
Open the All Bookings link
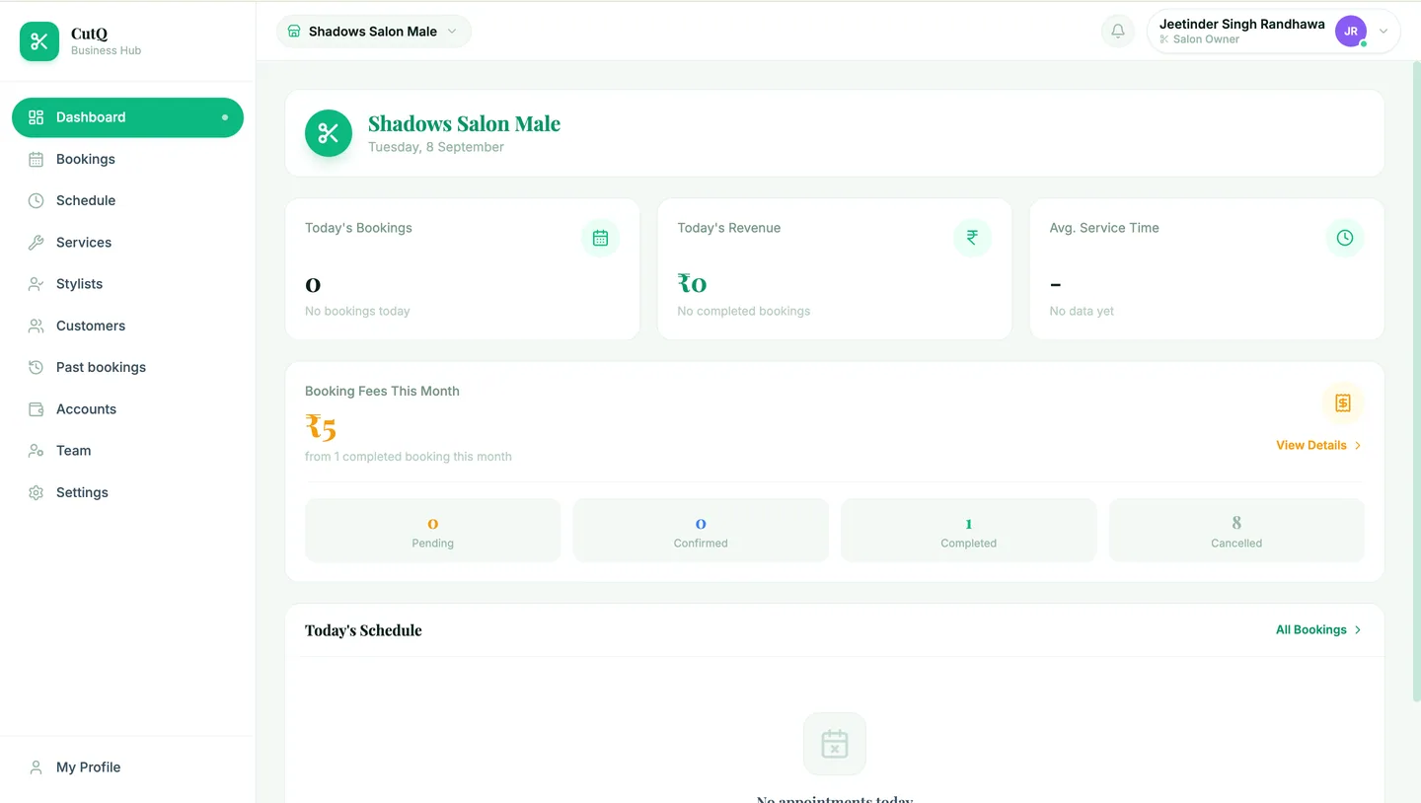(x=1319, y=630)
